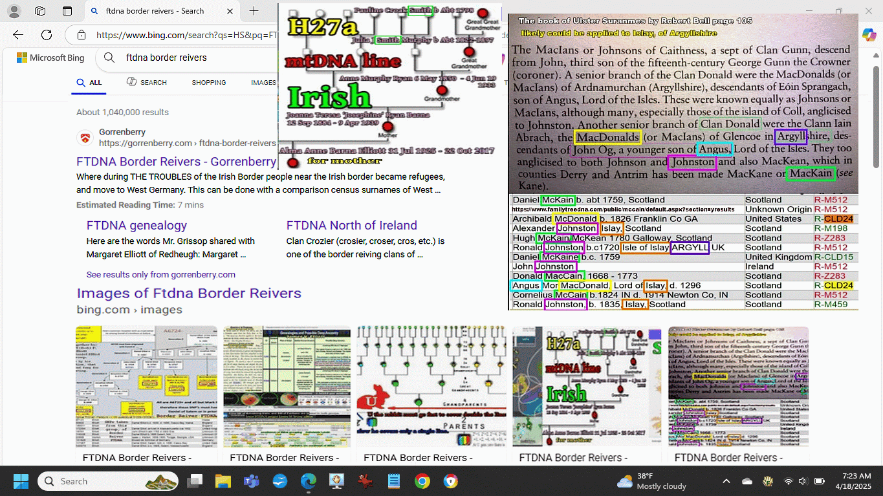Open the FTDNA North of Ireland link

(x=351, y=225)
